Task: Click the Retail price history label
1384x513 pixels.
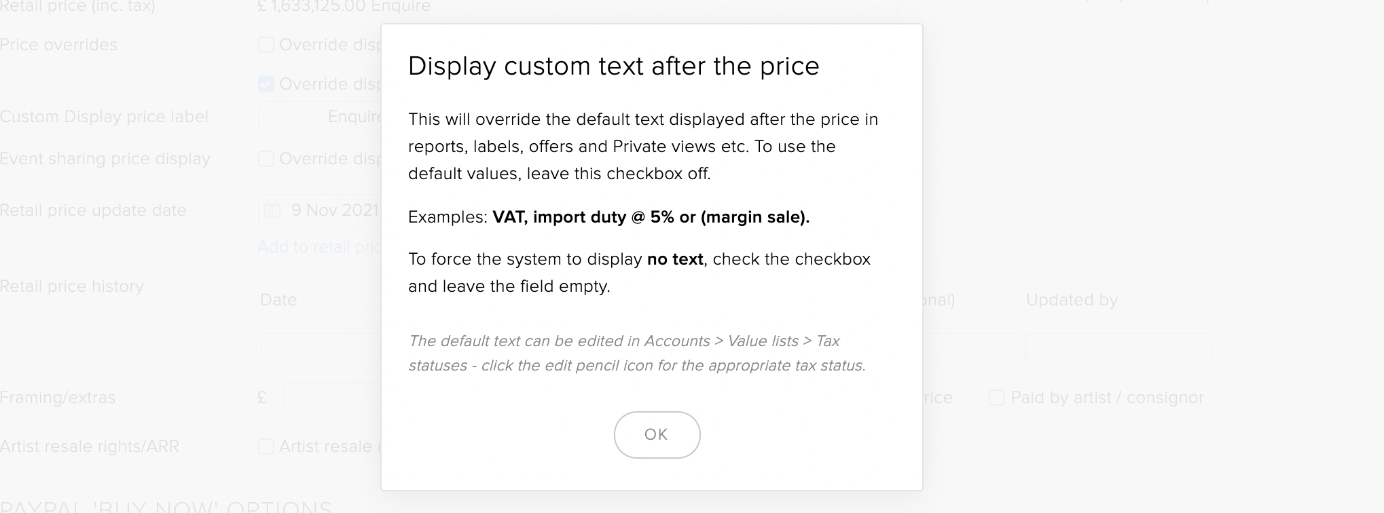Action: pyautogui.click(x=72, y=286)
